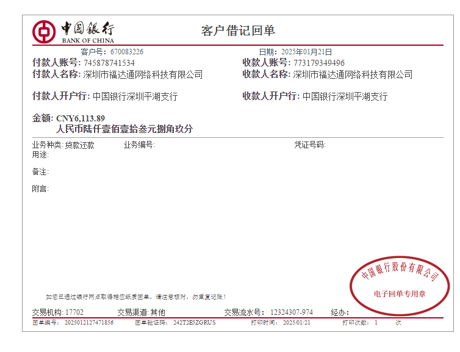460x352 pixels.
Task: Click the duplicate-receipt warning note
Action: point(136,297)
